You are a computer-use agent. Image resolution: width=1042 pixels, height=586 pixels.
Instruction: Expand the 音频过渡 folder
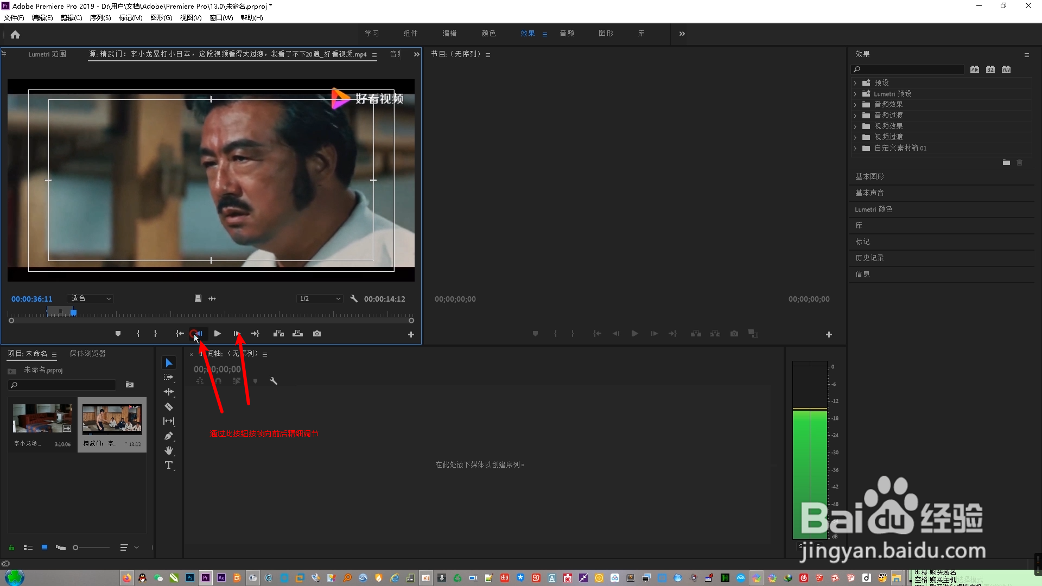tap(855, 116)
